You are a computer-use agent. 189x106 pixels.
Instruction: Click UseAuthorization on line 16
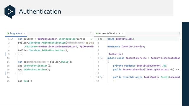(35, 69)
